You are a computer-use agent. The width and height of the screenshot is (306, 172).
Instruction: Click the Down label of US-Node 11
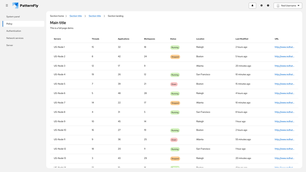click(174, 140)
